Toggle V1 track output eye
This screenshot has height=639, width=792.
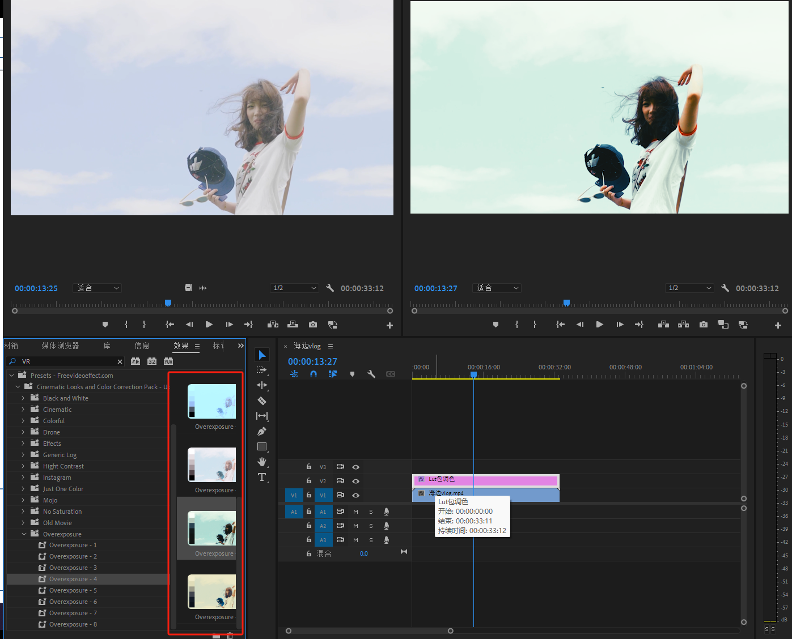coord(355,495)
